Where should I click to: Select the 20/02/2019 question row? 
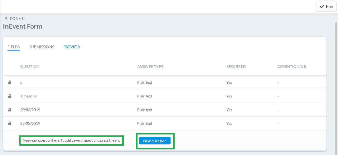tap(165, 110)
